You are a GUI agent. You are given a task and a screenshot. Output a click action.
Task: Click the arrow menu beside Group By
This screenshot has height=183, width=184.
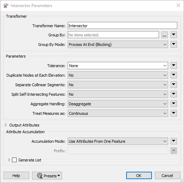(174, 35)
